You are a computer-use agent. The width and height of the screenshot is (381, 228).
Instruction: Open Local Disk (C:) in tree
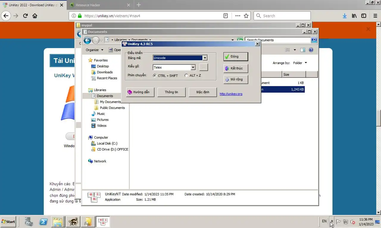[104, 143]
